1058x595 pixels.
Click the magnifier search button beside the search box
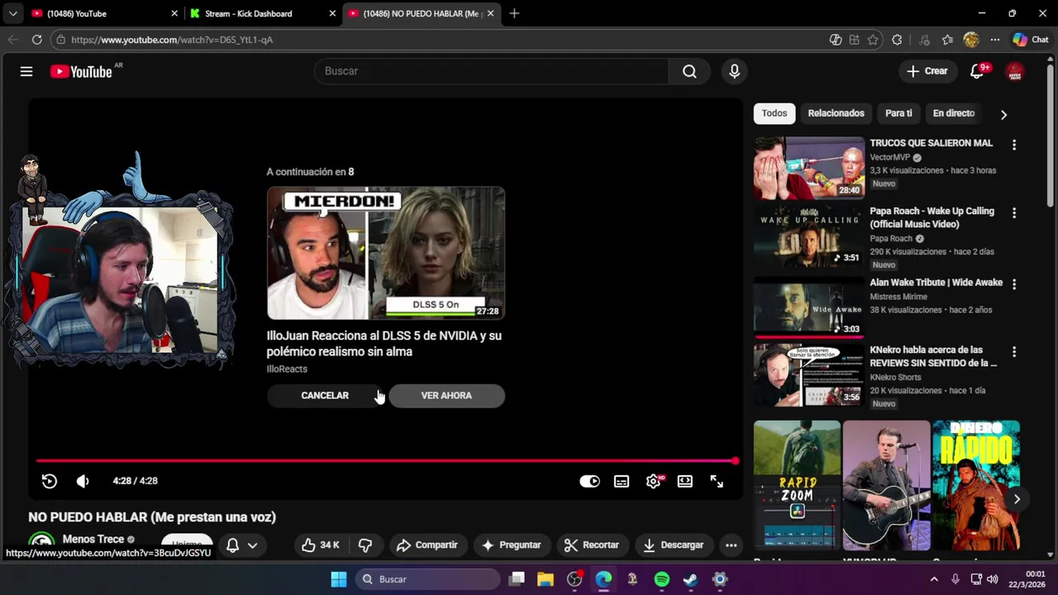[689, 71]
